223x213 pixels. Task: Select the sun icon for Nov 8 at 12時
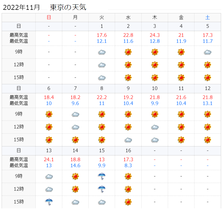(102, 127)
